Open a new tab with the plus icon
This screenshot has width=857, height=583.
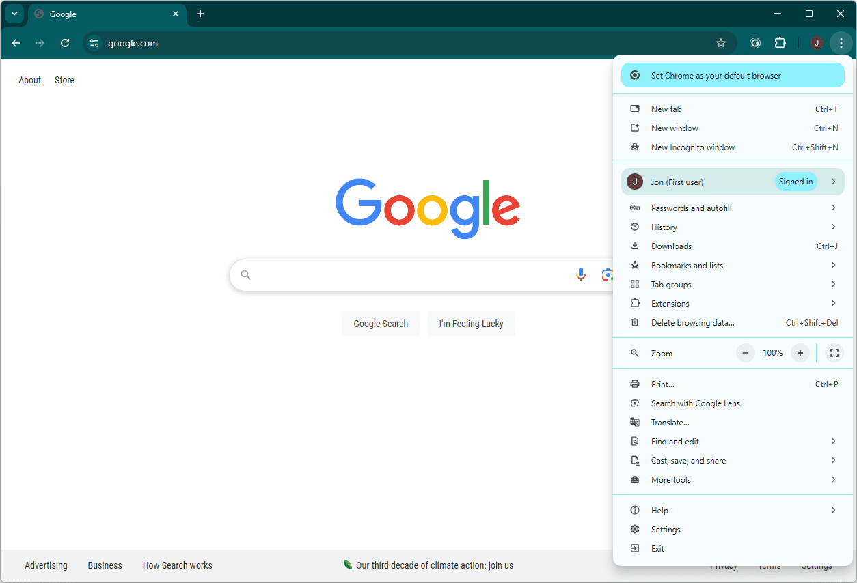(x=200, y=14)
